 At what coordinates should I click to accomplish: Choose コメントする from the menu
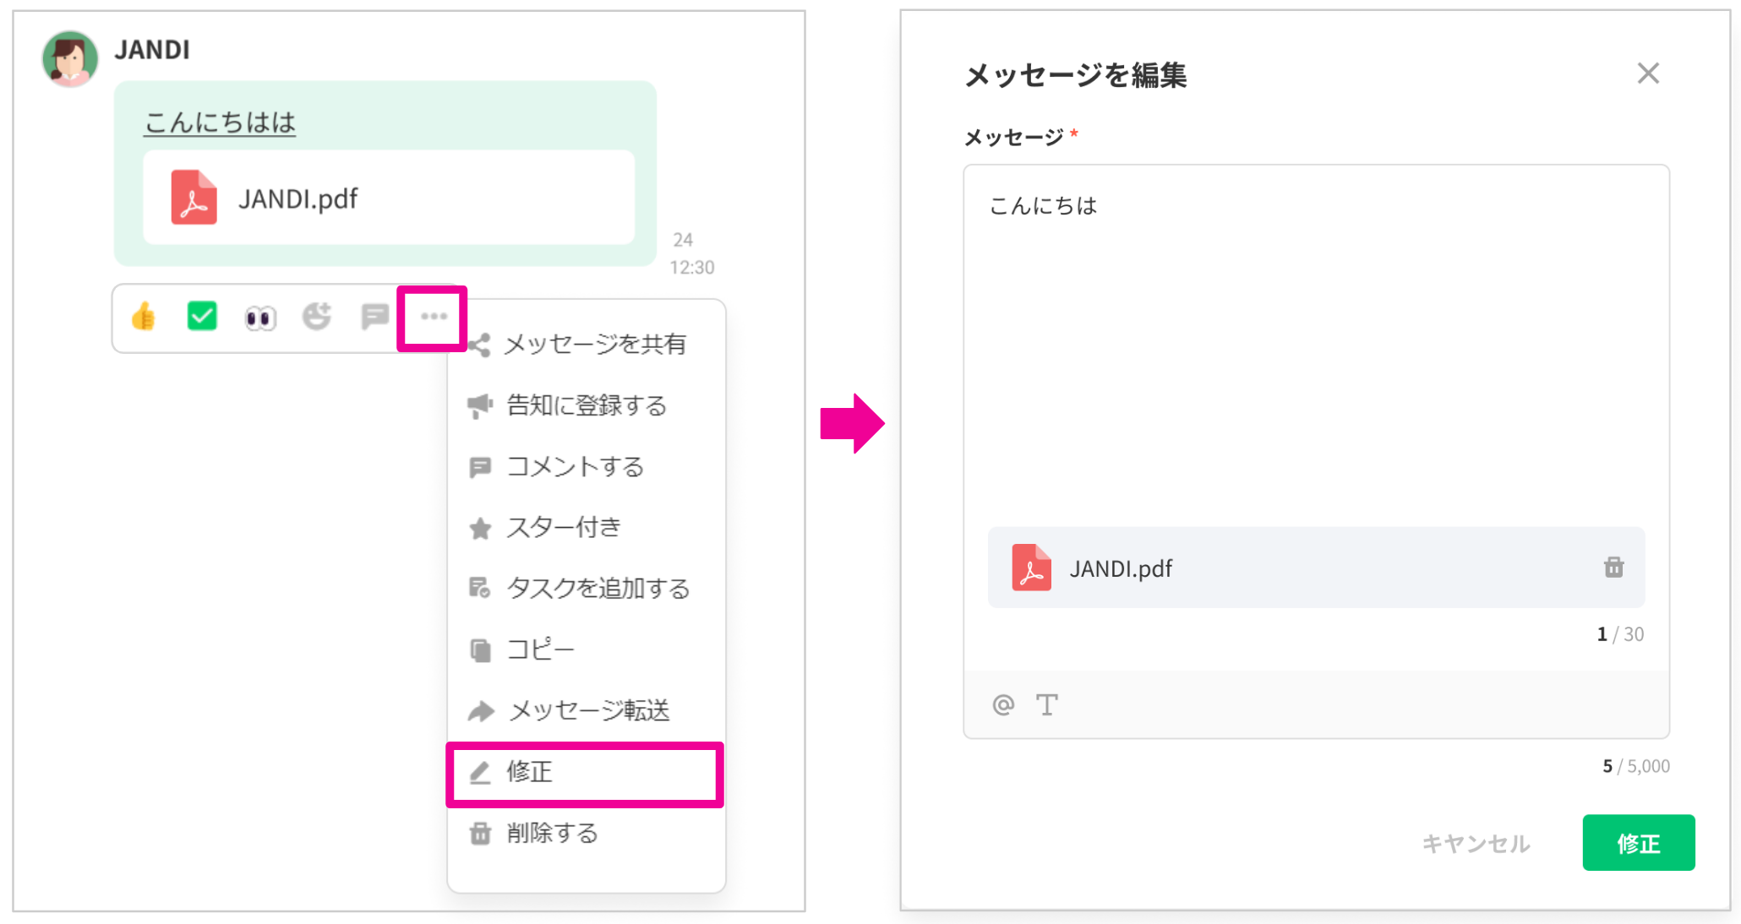[x=575, y=467]
